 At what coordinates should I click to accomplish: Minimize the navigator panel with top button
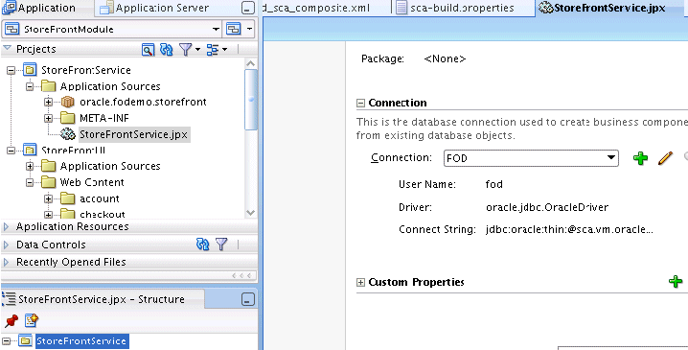(248, 8)
